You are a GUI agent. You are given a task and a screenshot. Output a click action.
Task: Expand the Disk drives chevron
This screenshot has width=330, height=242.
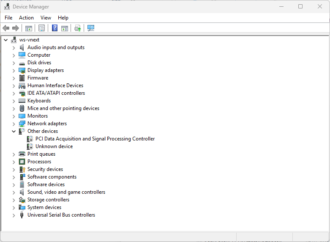(14, 63)
